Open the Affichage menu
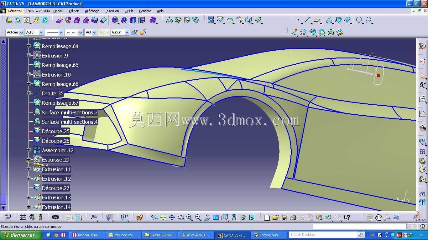 92,11
